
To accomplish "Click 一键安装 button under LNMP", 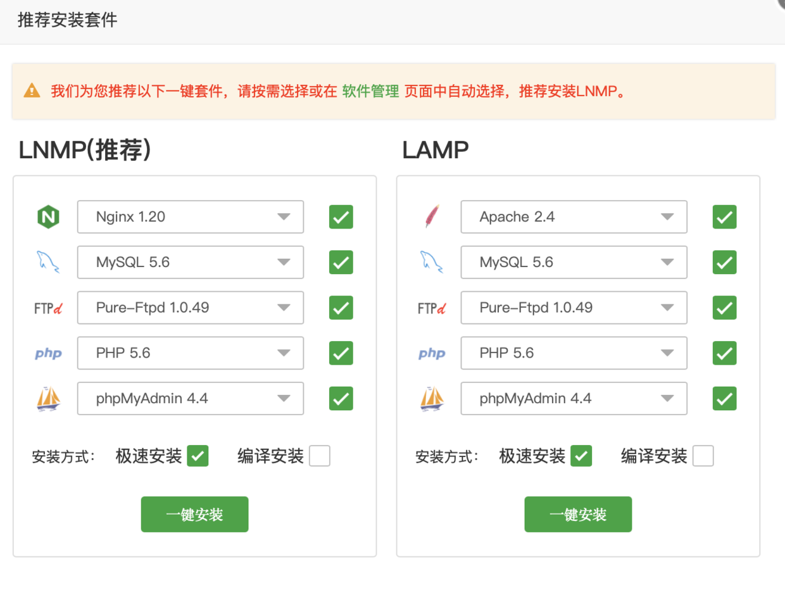I will [194, 514].
